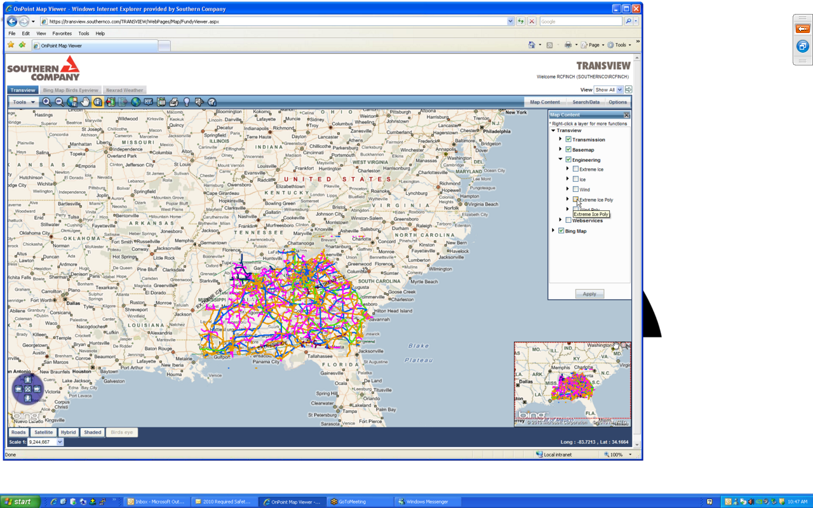813x508 pixels.
Task: Open the map legend icon
Action: coord(161,102)
